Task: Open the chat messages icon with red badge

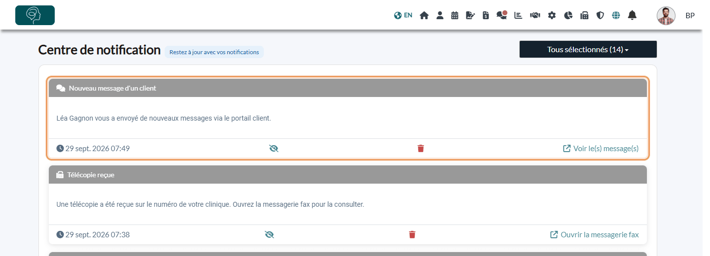Action: tap(502, 15)
